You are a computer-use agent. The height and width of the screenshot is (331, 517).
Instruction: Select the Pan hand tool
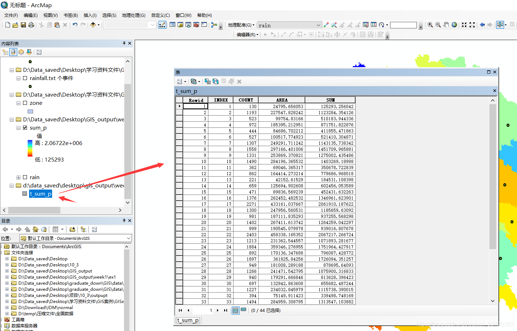pos(446,25)
